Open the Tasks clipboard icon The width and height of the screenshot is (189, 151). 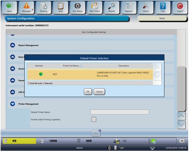(61, 6)
